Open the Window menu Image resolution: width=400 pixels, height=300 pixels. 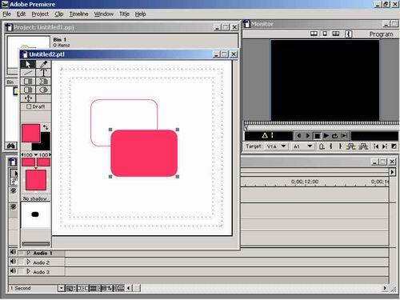104,14
